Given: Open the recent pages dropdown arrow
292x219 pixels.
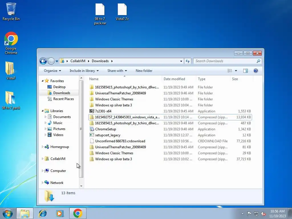Looking at the screenshot, I should [x=57, y=61].
